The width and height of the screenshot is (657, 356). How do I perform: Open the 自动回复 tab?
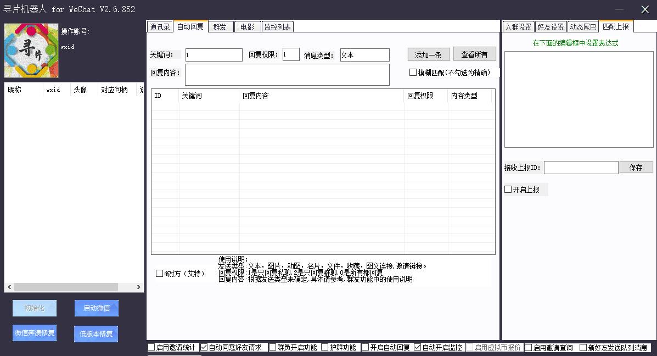[x=190, y=26]
